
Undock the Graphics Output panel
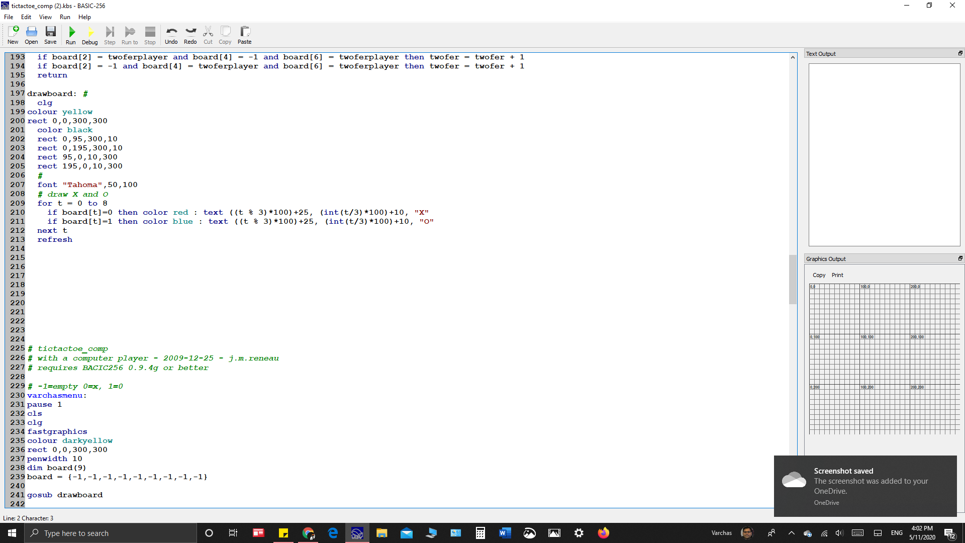click(960, 258)
